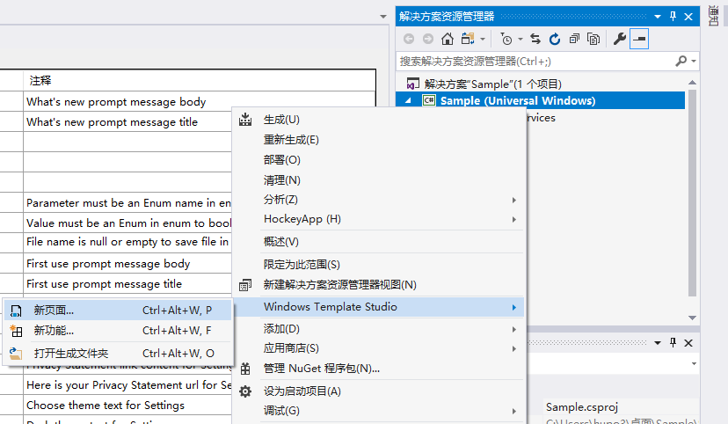Open the Solution Explorer window position dropdown

658,17
